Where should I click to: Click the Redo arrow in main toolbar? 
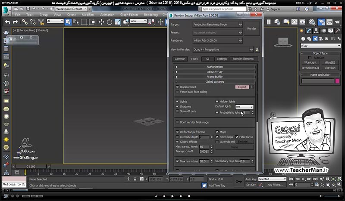click(15, 22)
